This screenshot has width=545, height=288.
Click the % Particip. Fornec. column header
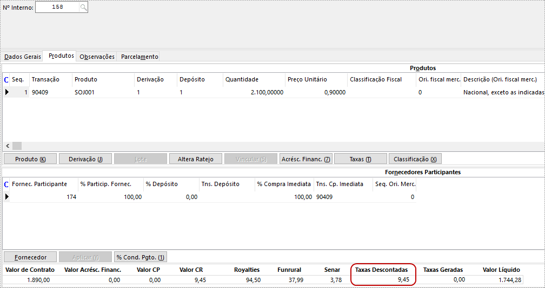coord(111,184)
